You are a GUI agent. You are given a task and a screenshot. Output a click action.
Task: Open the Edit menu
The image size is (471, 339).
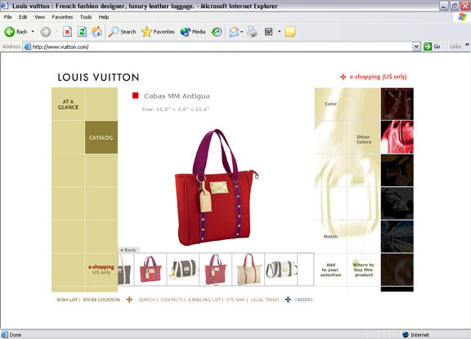point(23,17)
